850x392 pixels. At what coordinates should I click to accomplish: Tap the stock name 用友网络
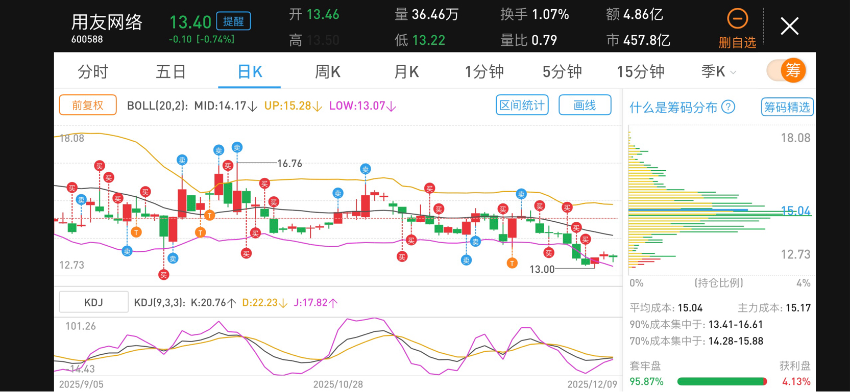pyautogui.click(x=107, y=22)
